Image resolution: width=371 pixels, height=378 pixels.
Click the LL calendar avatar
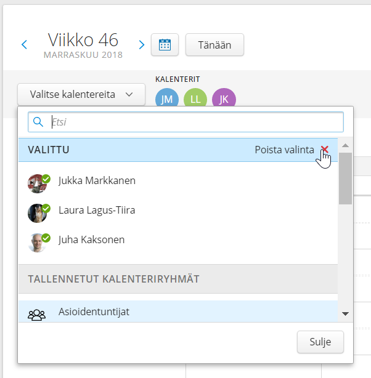(195, 100)
